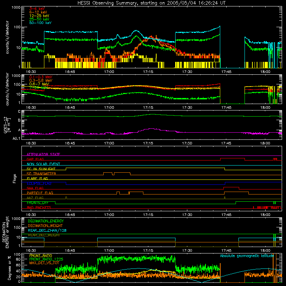Image resolution: width=286 pixels, height=286 pixels.
Task: Click the FRONT_RATIO legend label
Action: click(x=41, y=256)
